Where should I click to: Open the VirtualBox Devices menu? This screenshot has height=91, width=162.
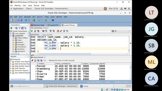36,6
